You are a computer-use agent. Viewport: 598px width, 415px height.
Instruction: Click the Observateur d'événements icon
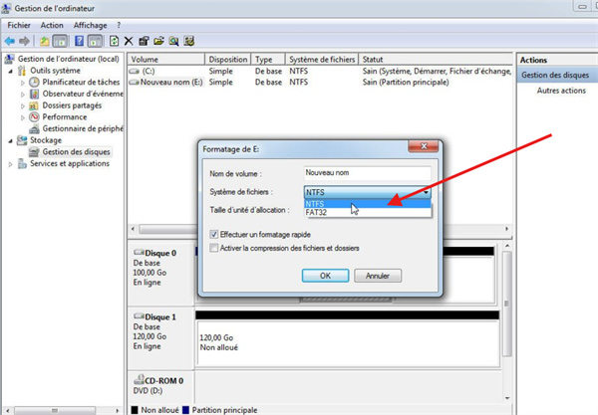tap(34, 94)
